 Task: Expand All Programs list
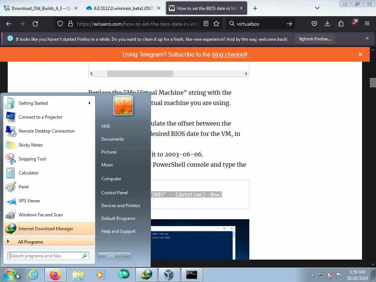(x=49, y=242)
